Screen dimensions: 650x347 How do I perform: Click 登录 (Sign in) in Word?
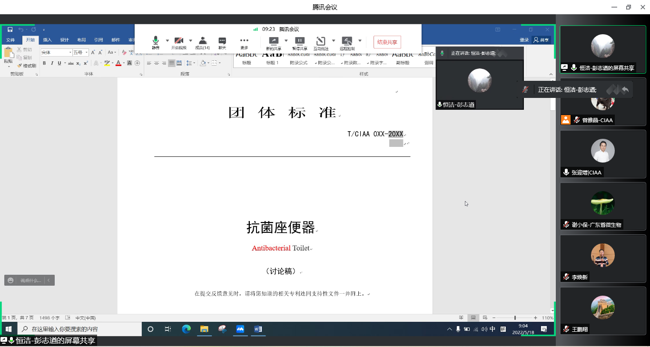(x=524, y=40)
